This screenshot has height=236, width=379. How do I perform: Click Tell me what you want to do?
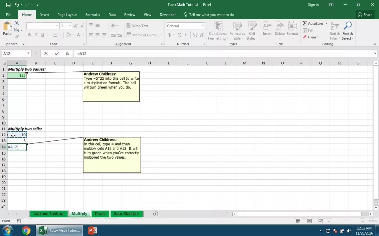click(209, 15)
